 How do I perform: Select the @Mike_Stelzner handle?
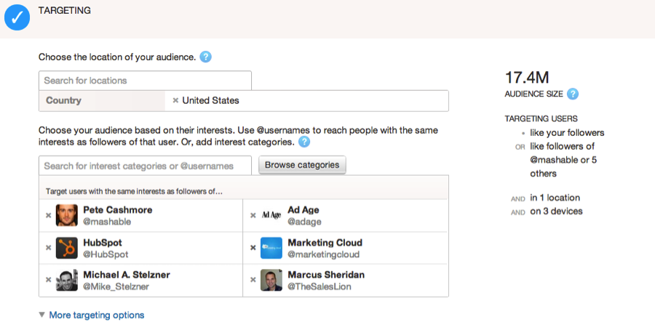pyautogui.click(x=116, y=286)
